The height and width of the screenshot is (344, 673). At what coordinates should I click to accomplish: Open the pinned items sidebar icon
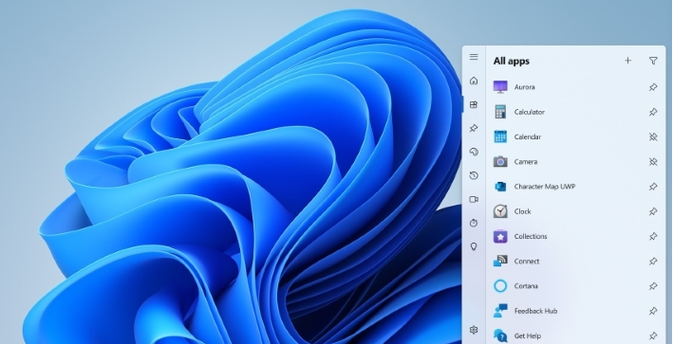pos(474,128)
